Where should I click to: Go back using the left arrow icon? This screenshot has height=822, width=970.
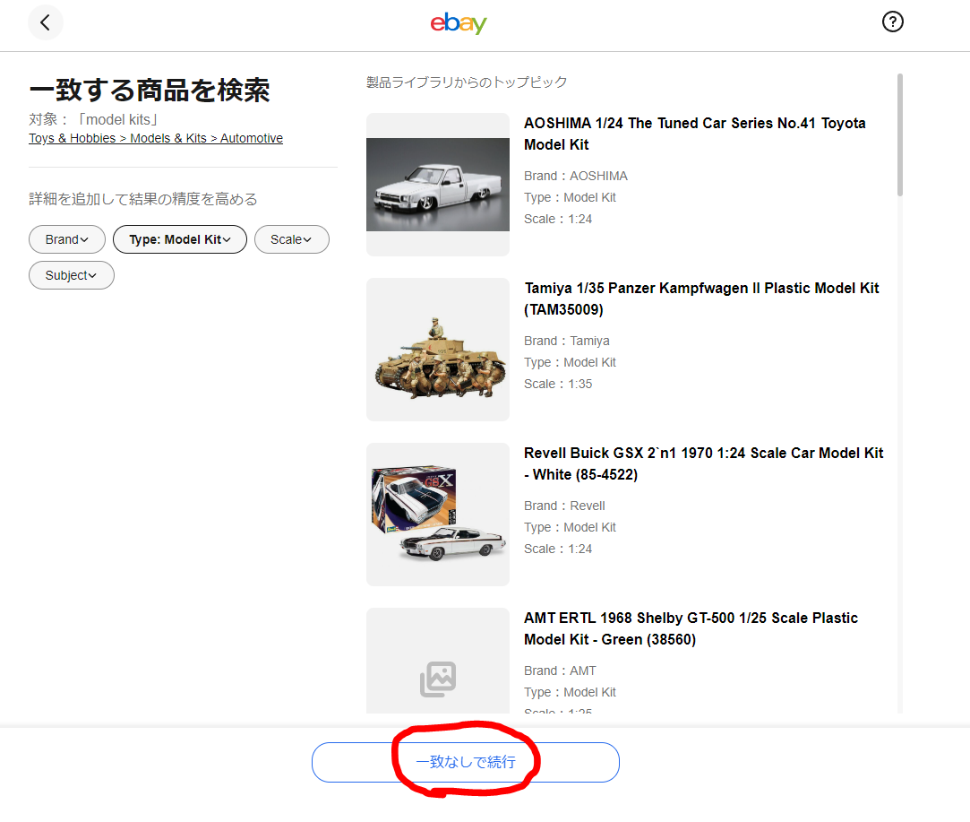tap(45, 23)
